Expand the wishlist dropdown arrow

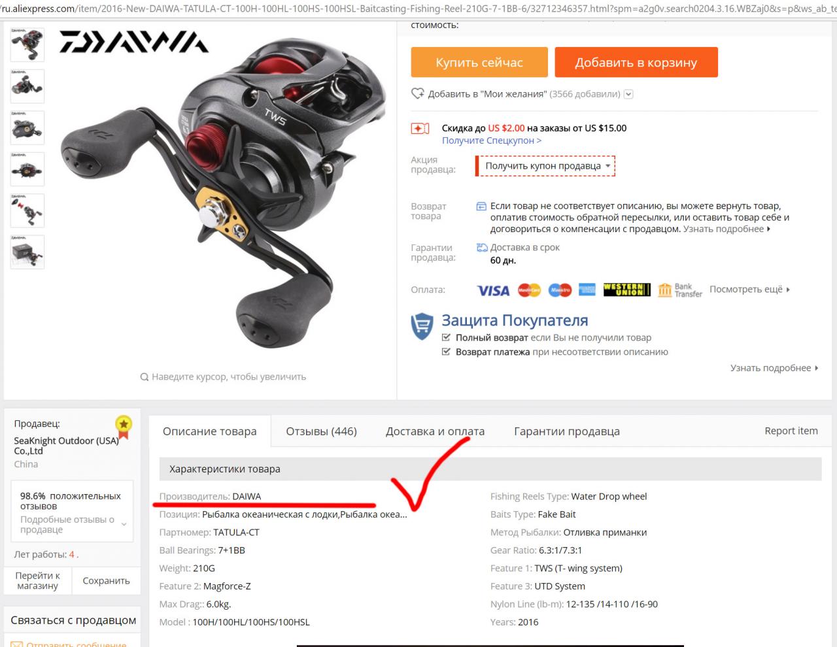point(628,94)
